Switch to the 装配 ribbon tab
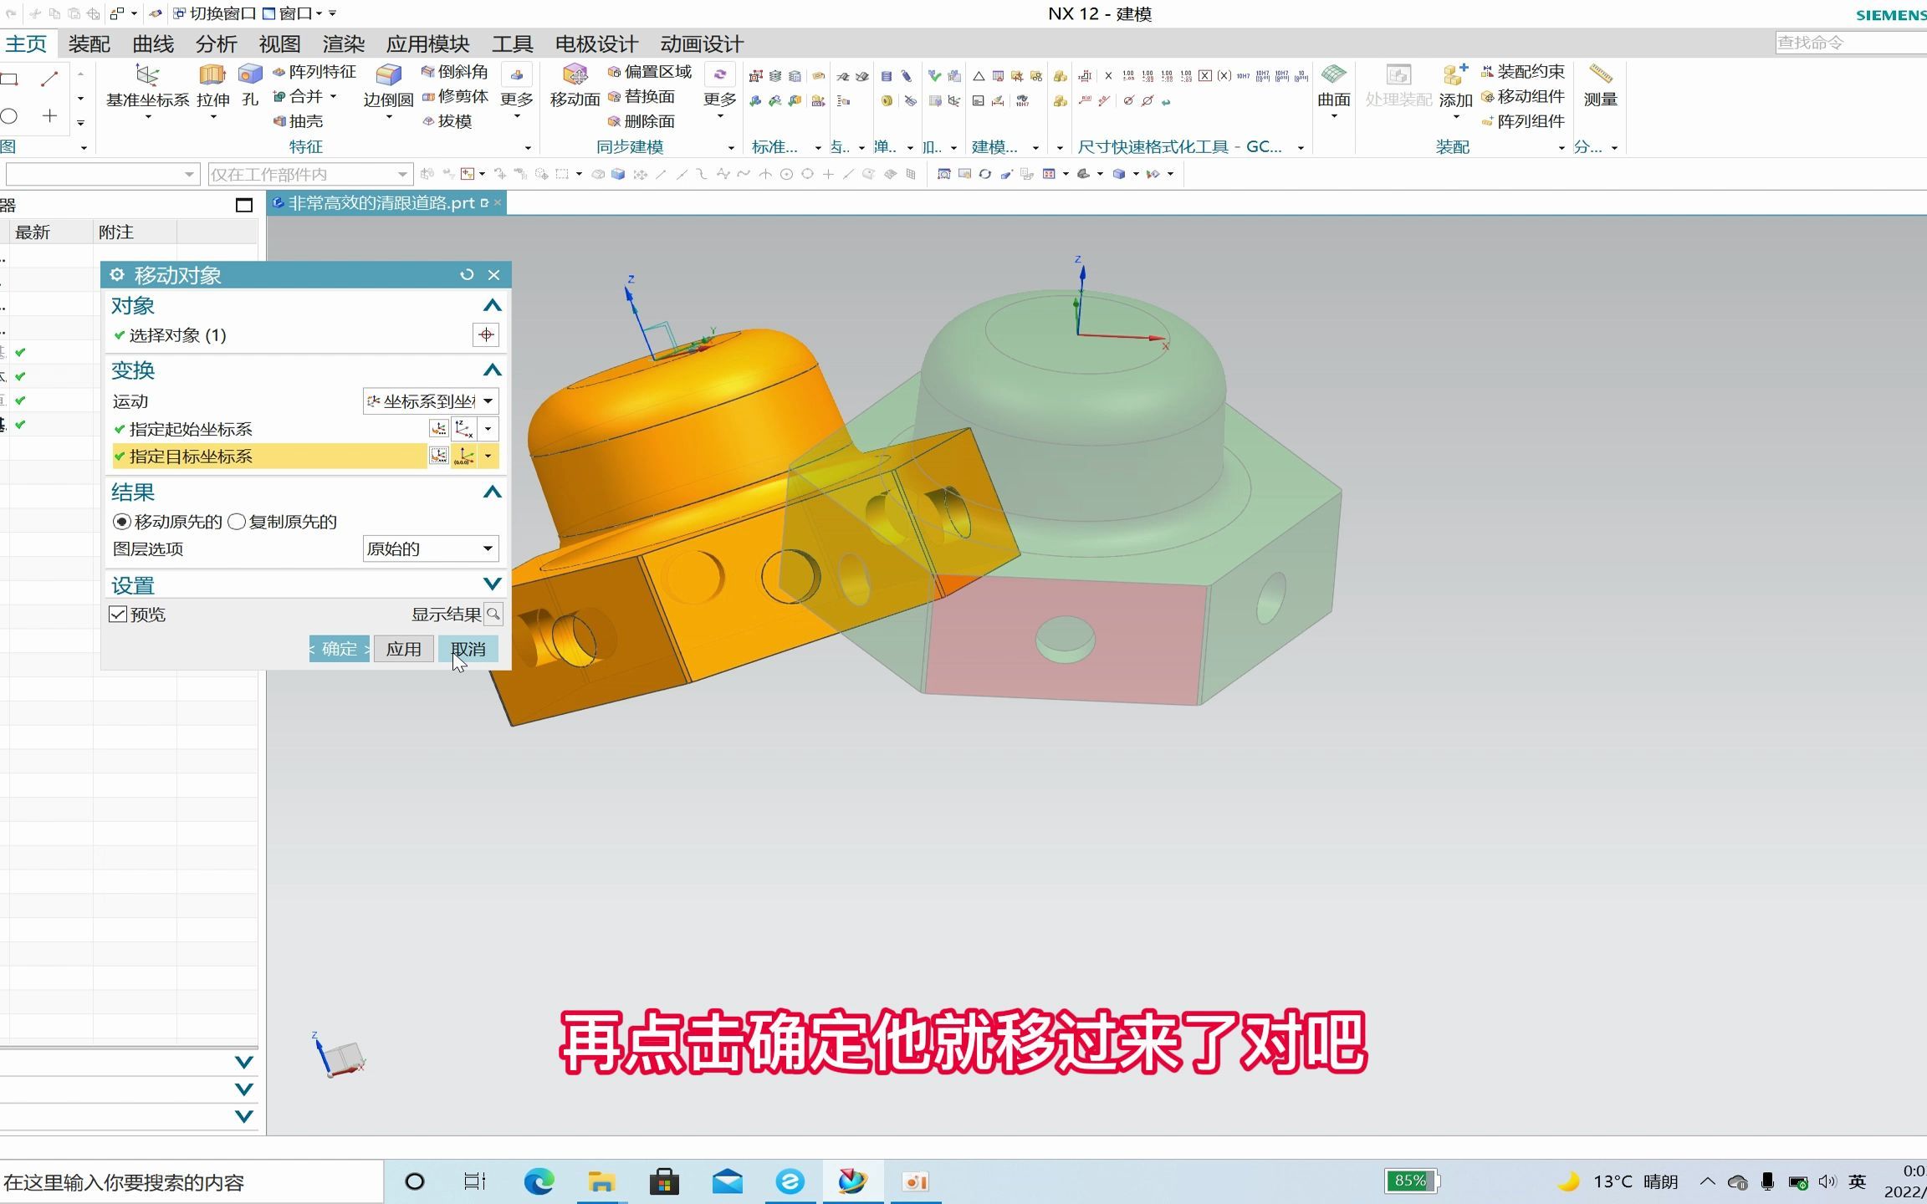The image size is (1927, 1204). (88, 43)
